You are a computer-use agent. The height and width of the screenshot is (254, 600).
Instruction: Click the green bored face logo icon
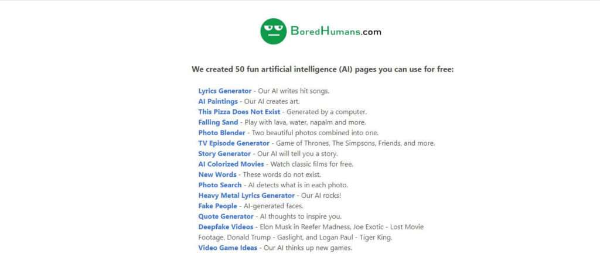click(x=273, y=32)
